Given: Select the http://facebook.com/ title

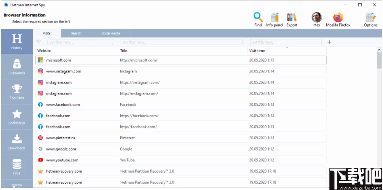Looking at the screenshot, I should tap(138, 127).
